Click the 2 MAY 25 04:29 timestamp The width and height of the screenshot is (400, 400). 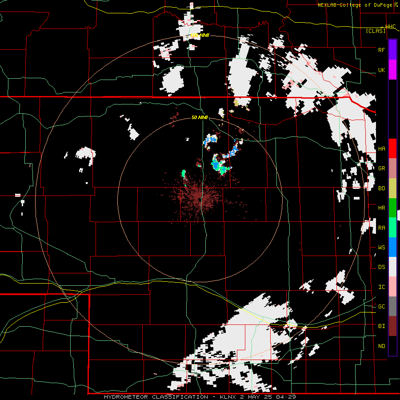point(268,397)
